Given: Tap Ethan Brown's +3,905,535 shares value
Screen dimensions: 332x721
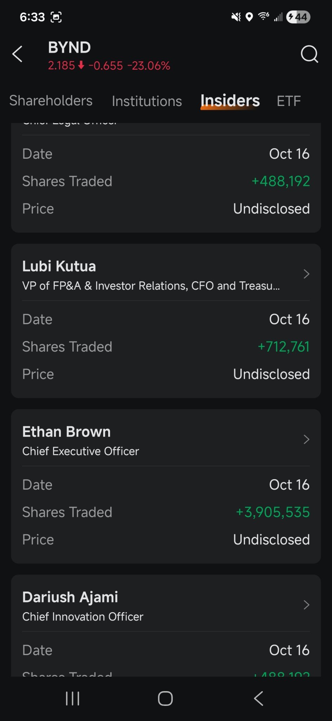Looking at the screenshot, I should click(273, 512).
